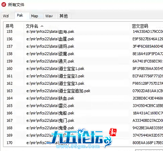Click cipher value starting F985128F
Screen dimensions: 163x151
(x=148, y=84)
